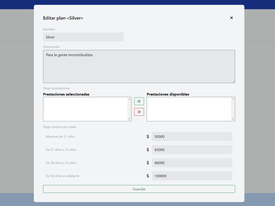Click the Nombre field containing Silver

click(83, 37)
